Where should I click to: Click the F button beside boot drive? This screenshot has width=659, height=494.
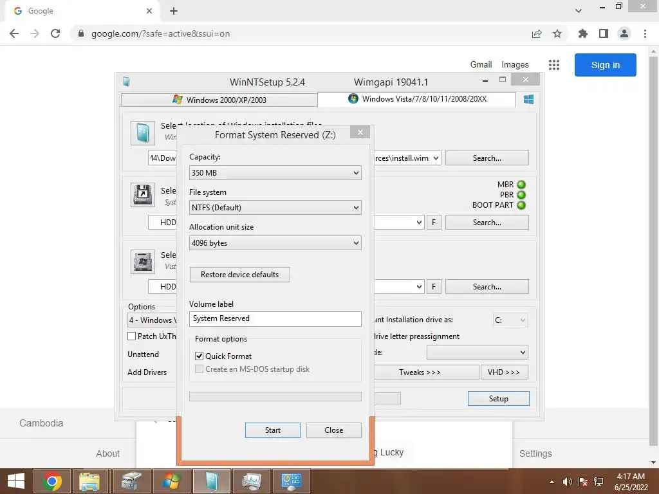pyautogui.click(x=434, y=222)
